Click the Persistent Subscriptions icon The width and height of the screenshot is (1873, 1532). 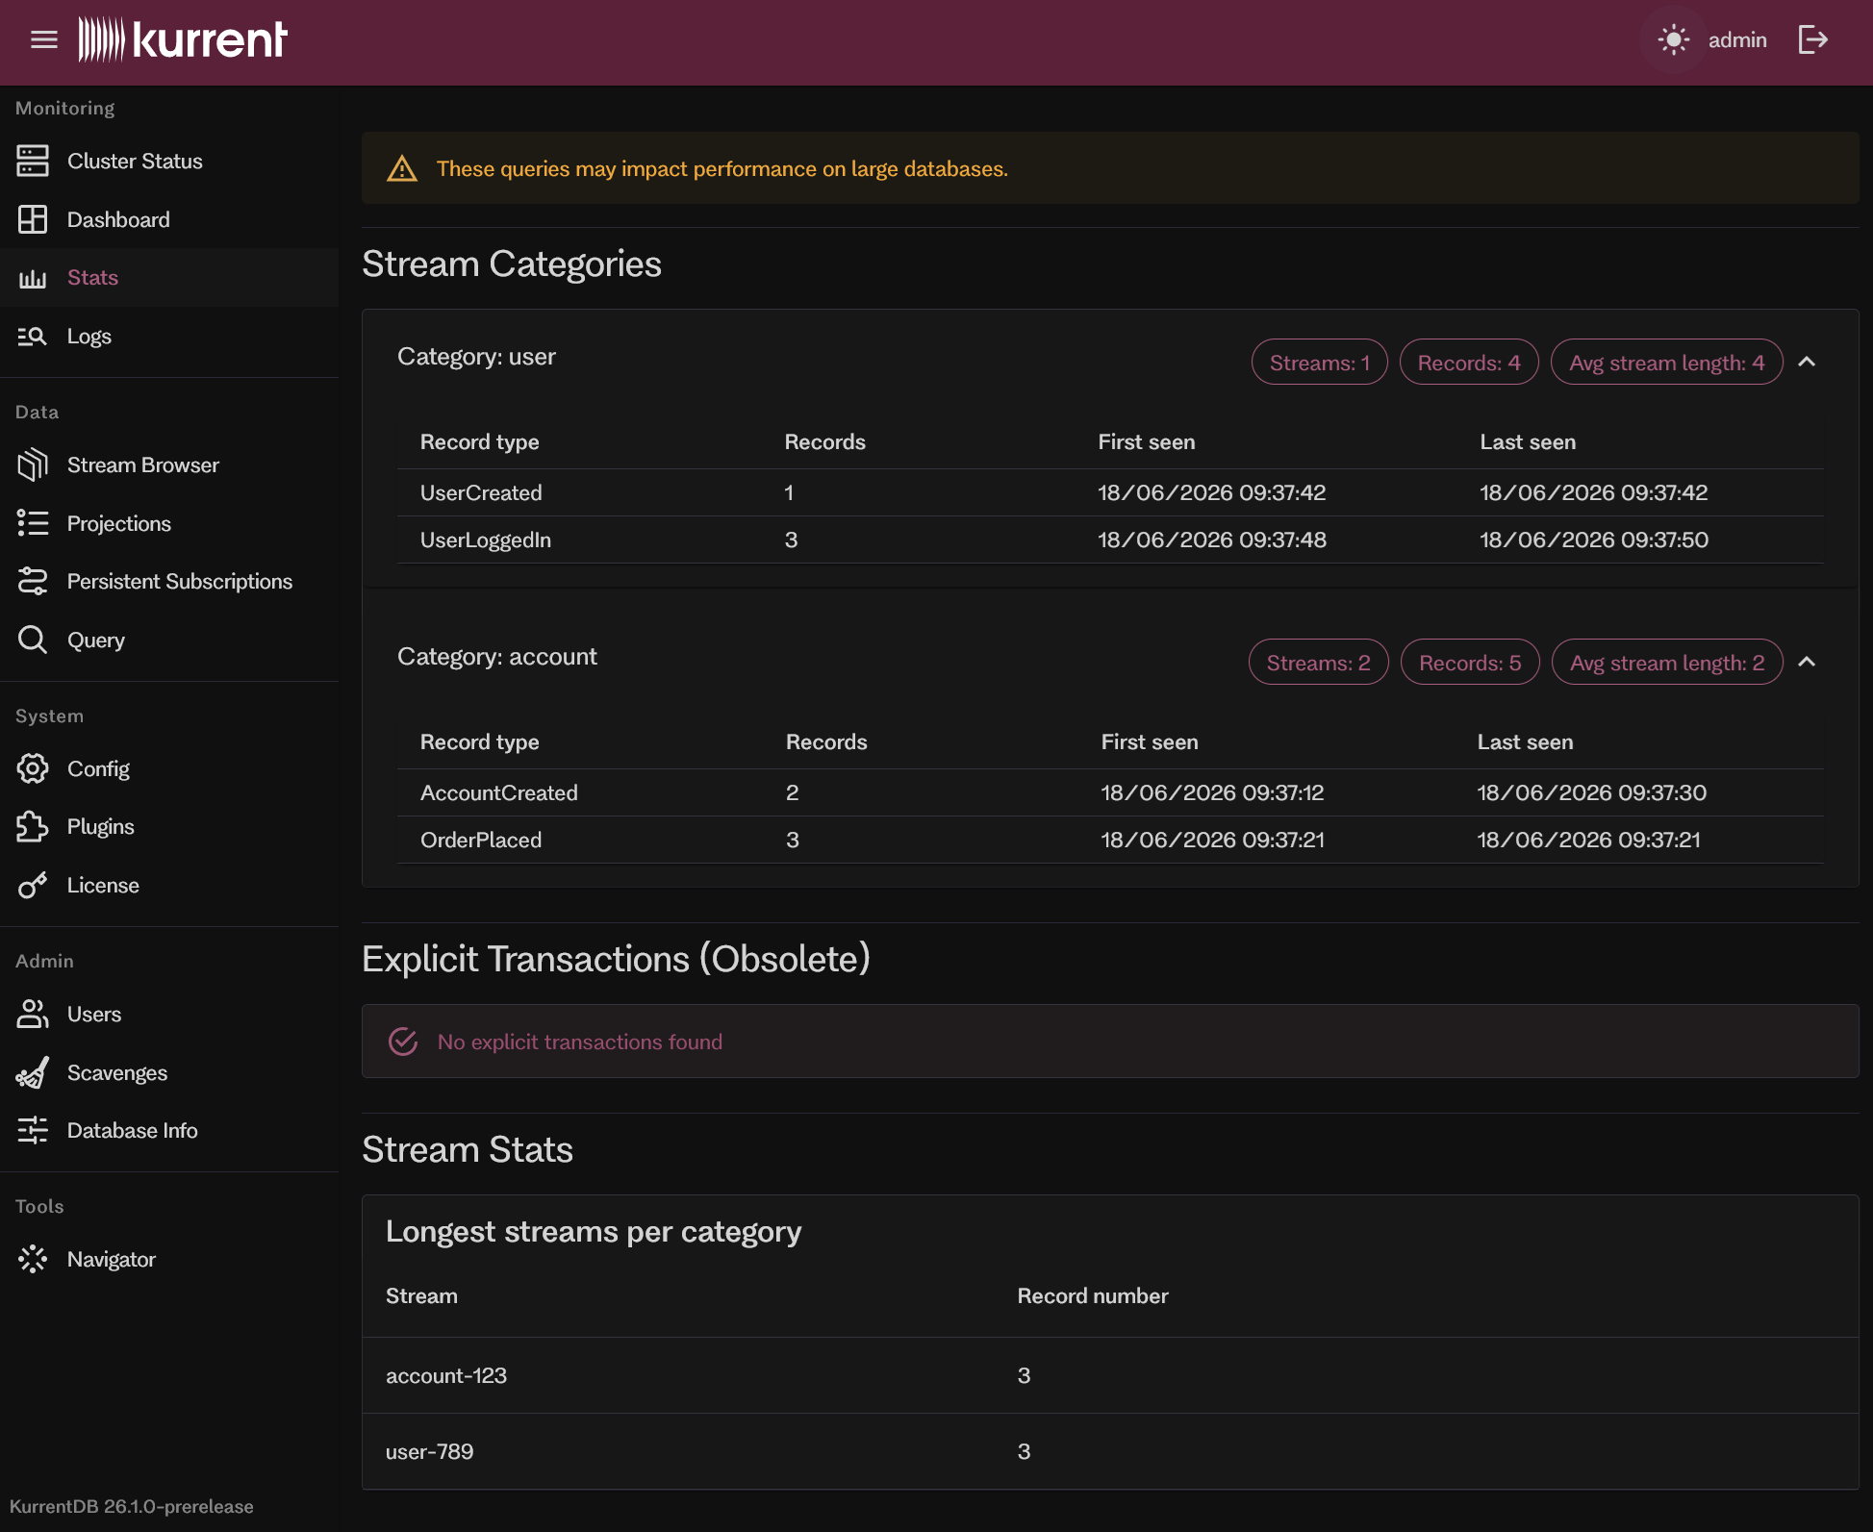(33, 581)
